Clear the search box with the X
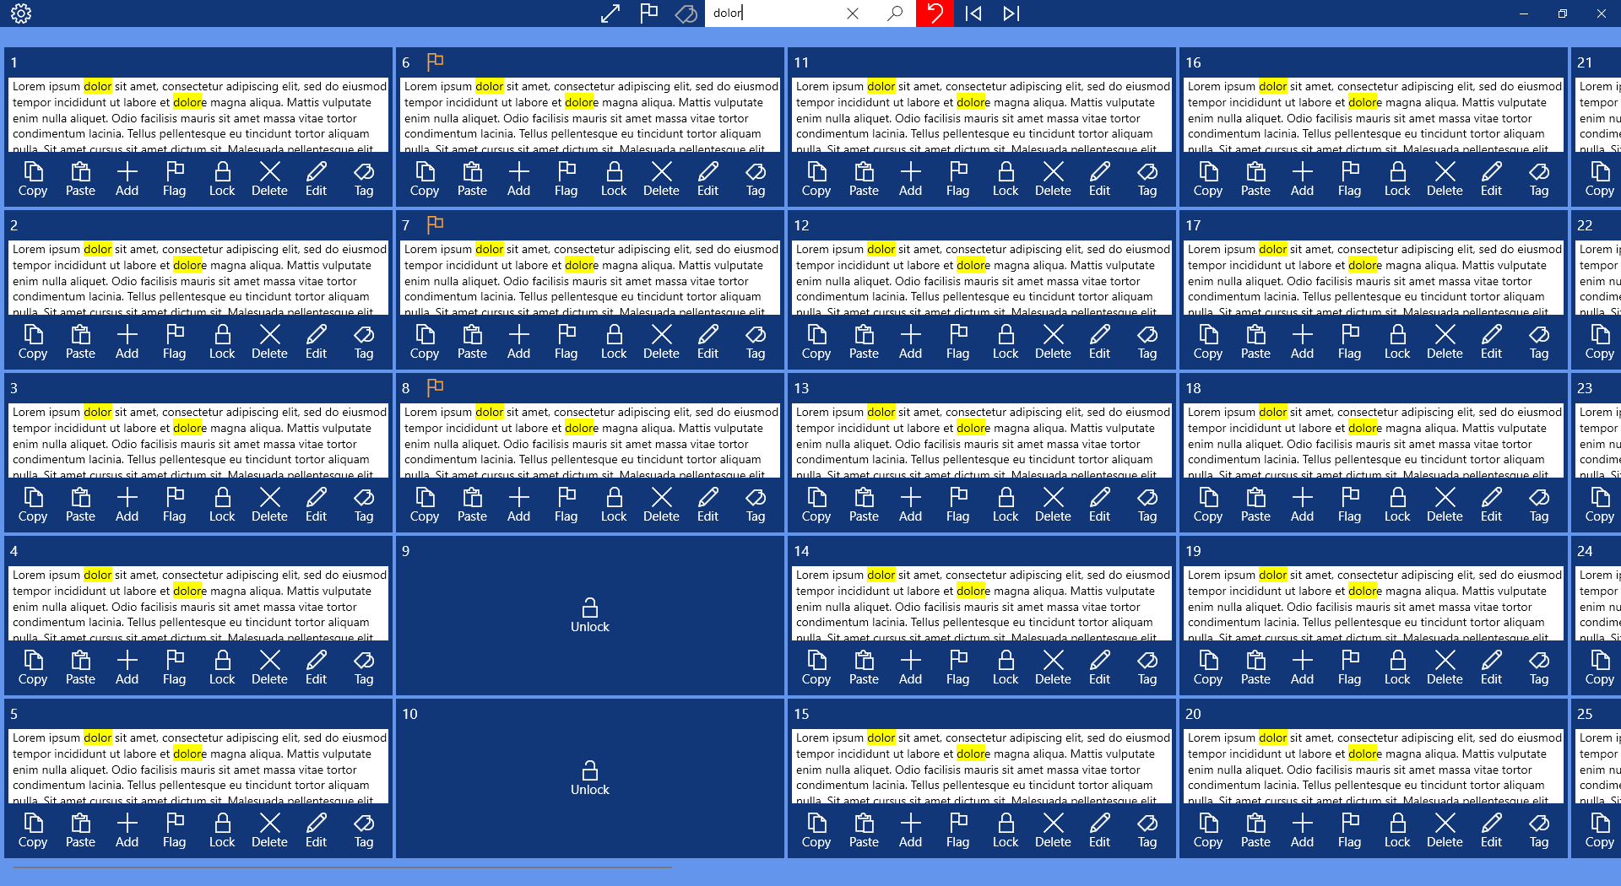This screenshot has width=1621, height=886. click(853, 14)
